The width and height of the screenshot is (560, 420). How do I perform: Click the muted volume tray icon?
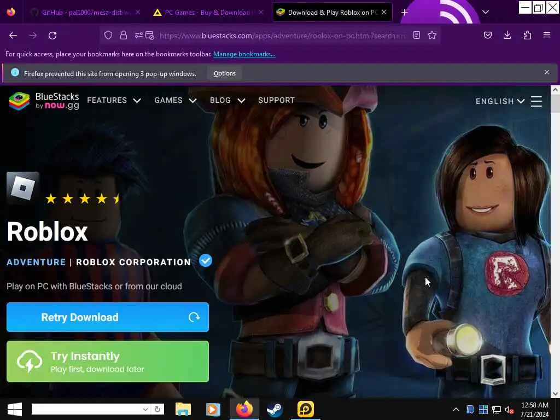pyautogui.click(x=509, y=410)
